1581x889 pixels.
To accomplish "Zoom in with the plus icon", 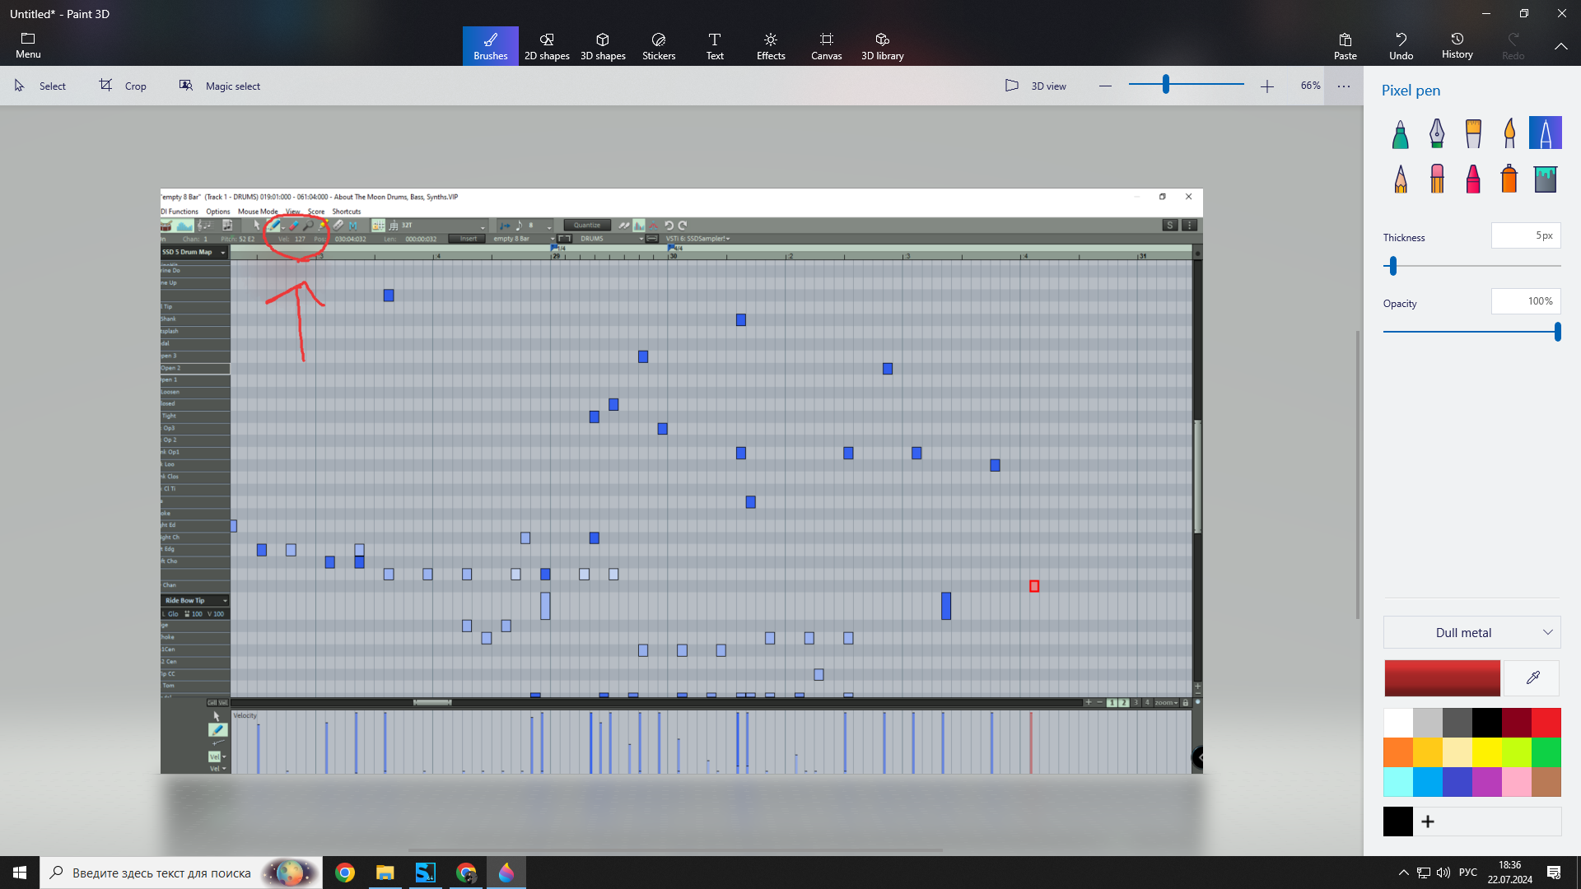I will point(1266,86).
